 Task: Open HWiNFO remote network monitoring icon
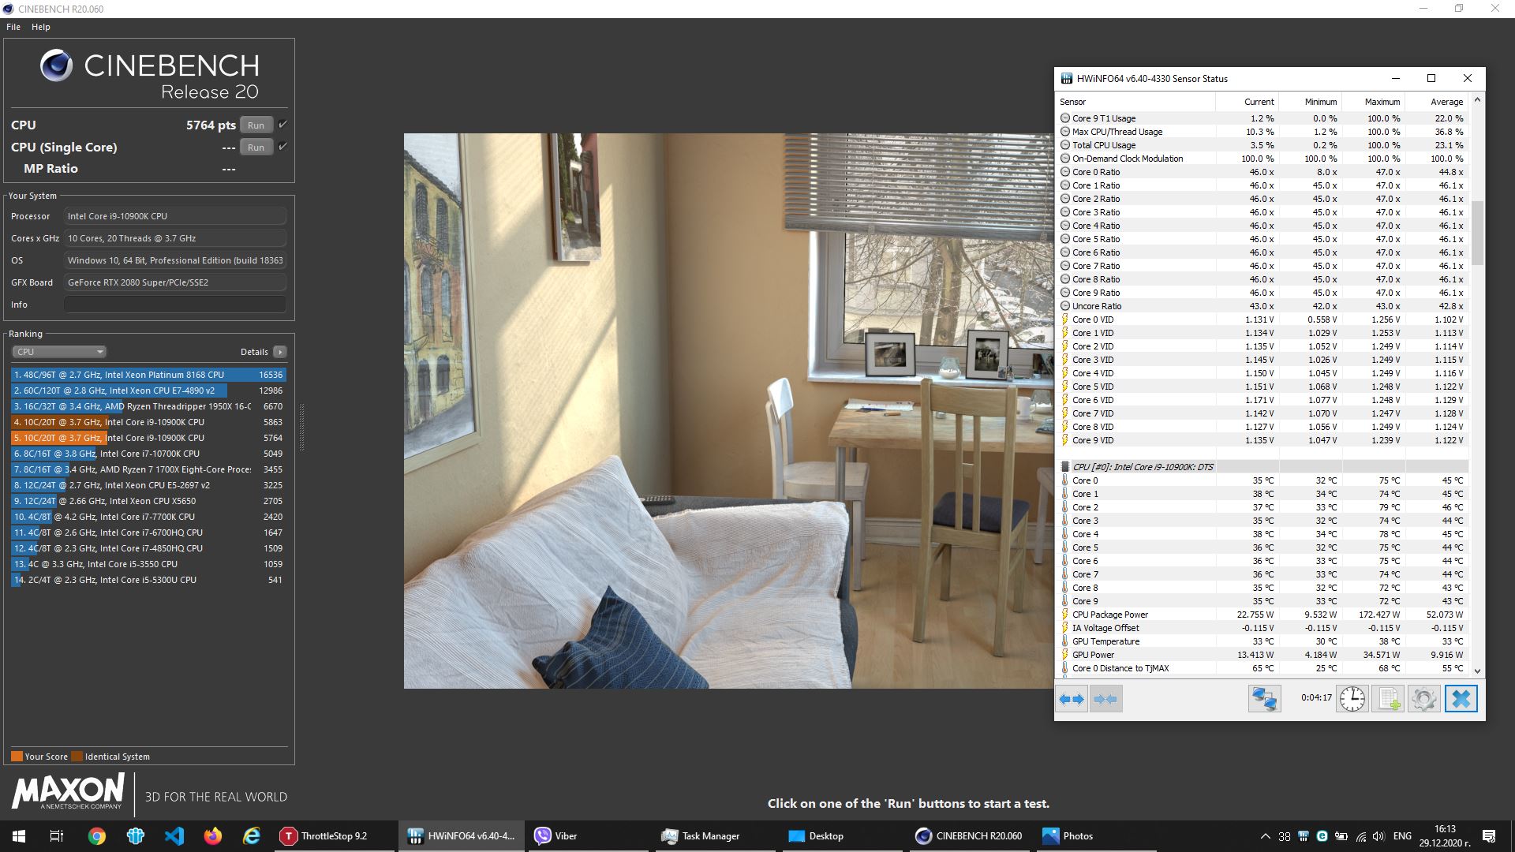[x=1264, y=699]
